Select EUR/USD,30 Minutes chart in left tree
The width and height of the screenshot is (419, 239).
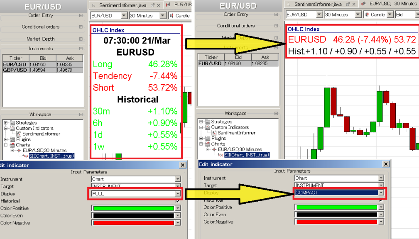coord(44,151)
